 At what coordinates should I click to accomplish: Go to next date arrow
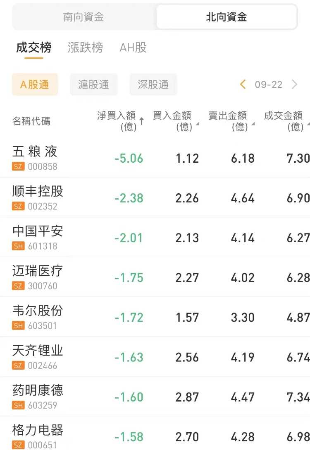click(294, 84)
